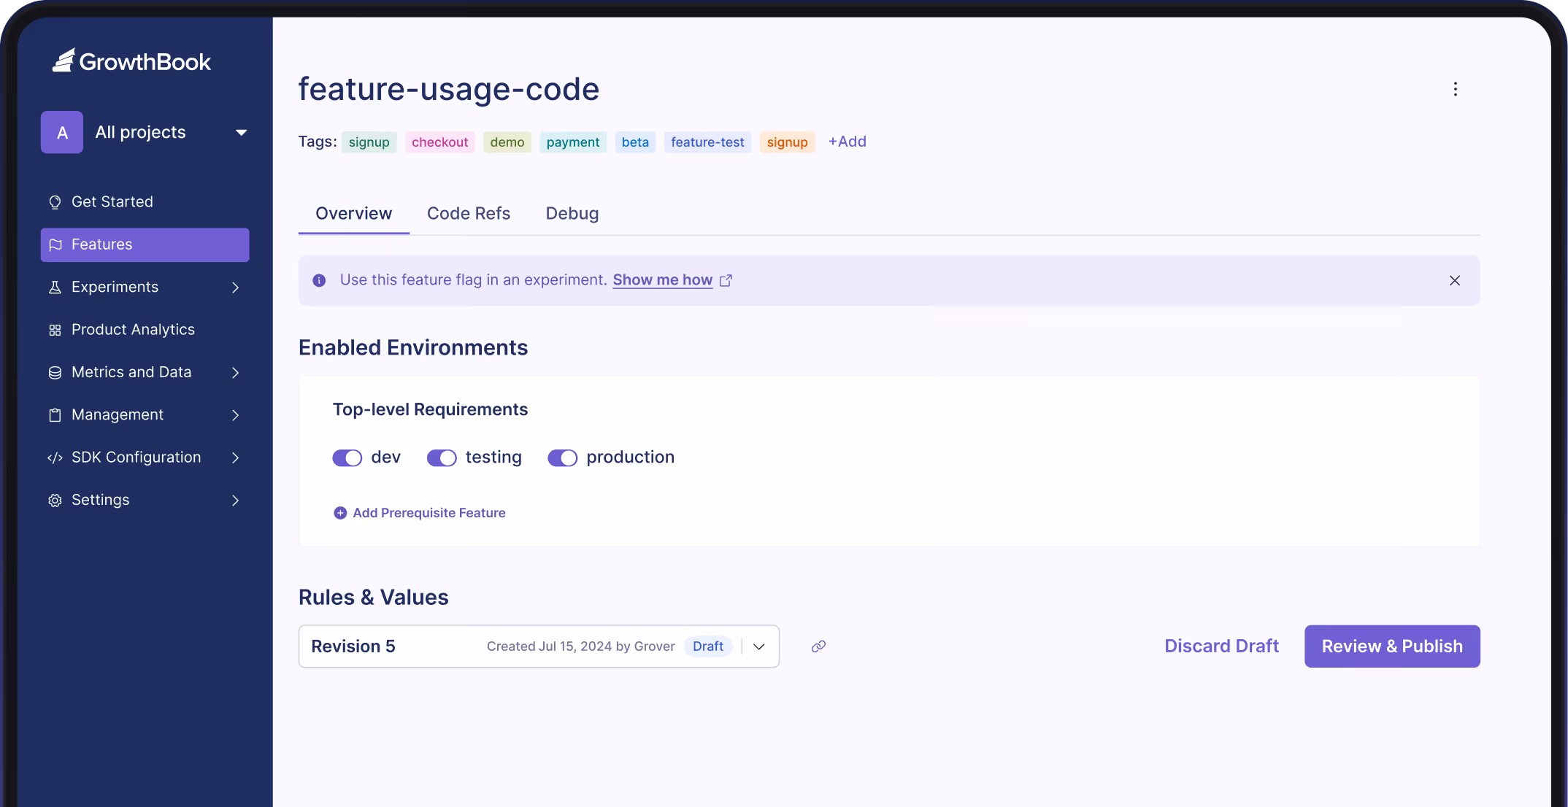Click the Top-level Requirements heading
This screenshot has width=1568, height=807.
point(430,409)
